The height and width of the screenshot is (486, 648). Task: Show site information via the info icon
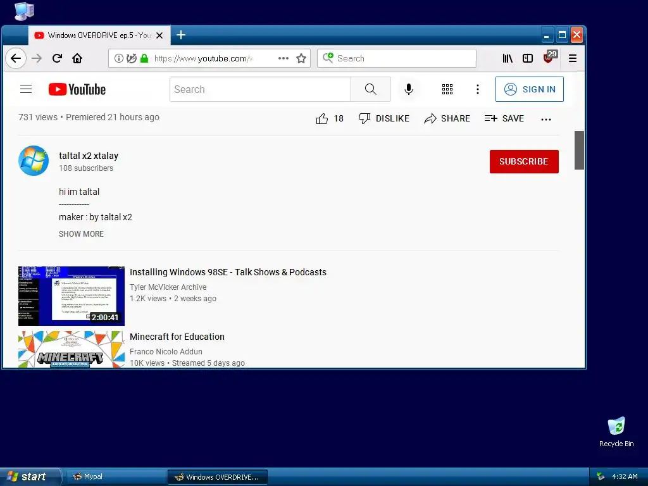118,58
